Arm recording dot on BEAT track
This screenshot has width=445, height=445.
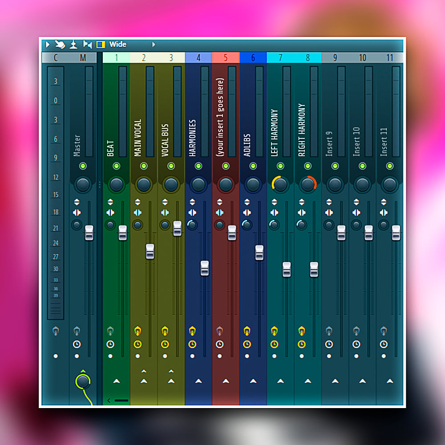(x=110, y=356)
